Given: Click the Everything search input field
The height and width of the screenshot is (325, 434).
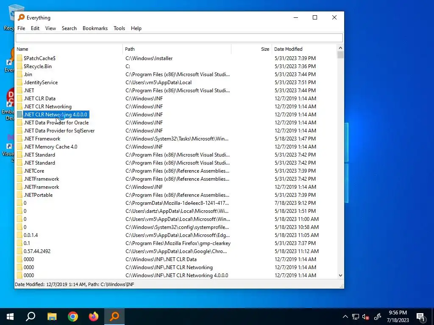Looking at the screenshot, I should 179,38.
